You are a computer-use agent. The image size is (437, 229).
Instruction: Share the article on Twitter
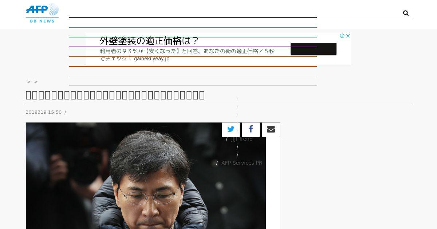[231, 129]
